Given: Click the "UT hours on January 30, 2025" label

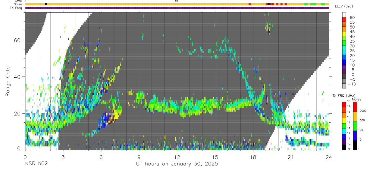Looking at the screenshot, I should [x=177, y=164].
